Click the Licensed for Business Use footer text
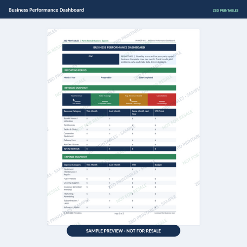The image size is (247, 247). [165, 213]
